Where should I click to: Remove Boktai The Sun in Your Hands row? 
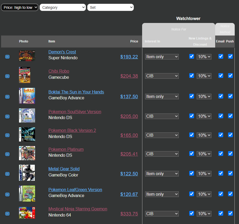pyautogui.click(x=7, y=97)
